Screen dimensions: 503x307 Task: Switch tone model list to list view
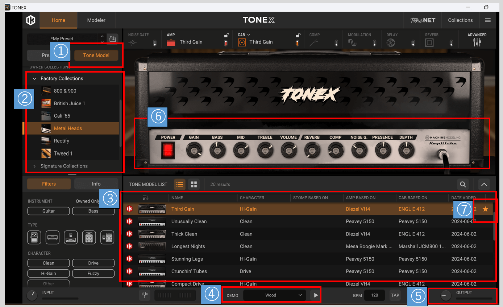179,184
